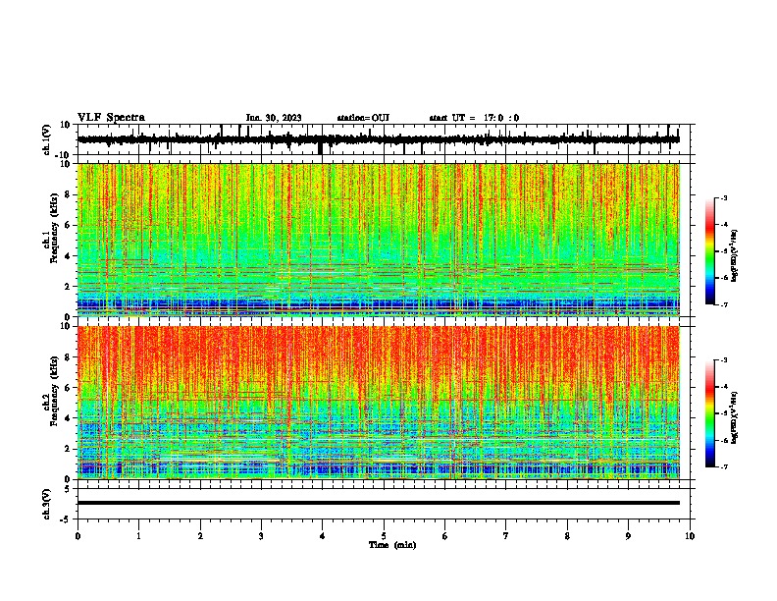The height and width of the screenshot is (601, 777).
Task: Click the ch.2 spectrogram panel
Action: [379, 403]
